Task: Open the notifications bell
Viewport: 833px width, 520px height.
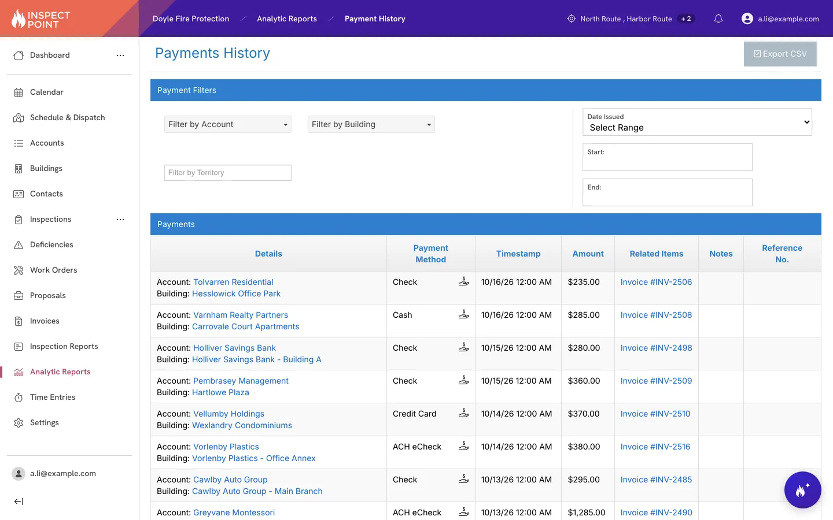Action: [718, 18]
